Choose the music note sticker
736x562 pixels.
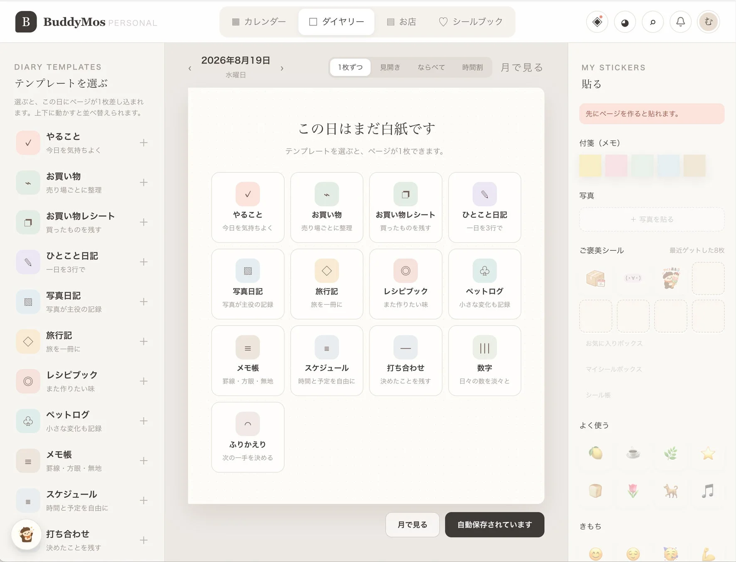(708, 491)
